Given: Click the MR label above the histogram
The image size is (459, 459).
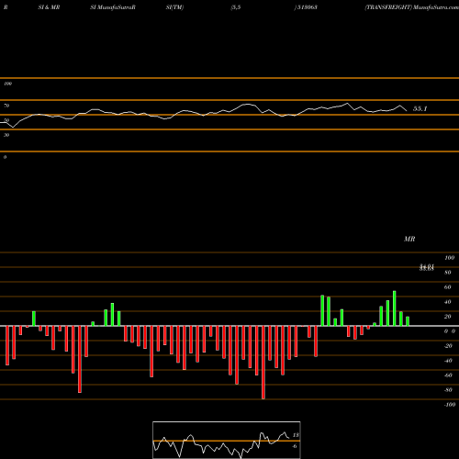Looking at the screenshot, I should [409, 239].
